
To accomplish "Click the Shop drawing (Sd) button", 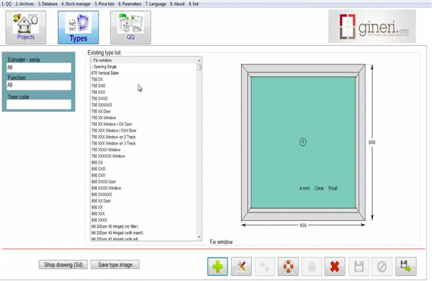I will click(x=63, y=265).
